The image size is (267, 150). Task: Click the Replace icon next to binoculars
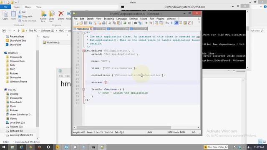click(x=140, y=23)
